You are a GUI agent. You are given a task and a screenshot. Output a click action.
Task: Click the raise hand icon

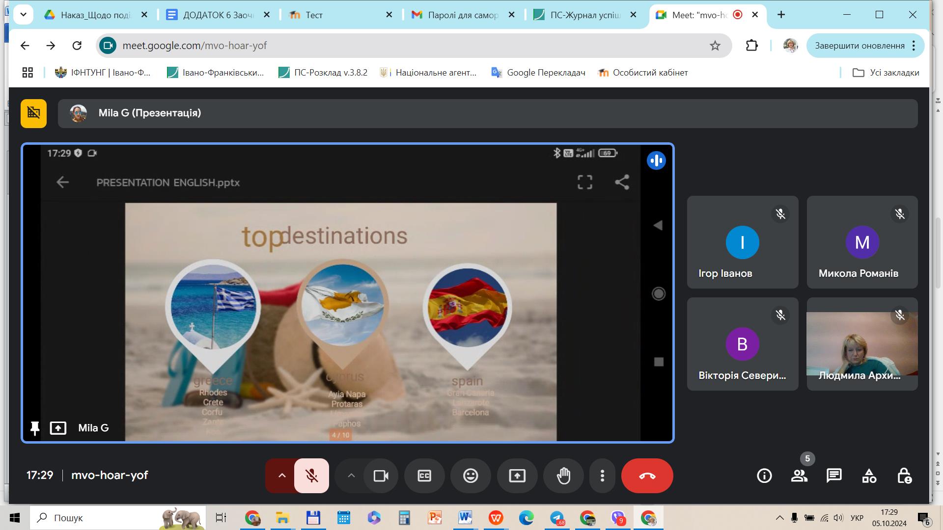563,476
